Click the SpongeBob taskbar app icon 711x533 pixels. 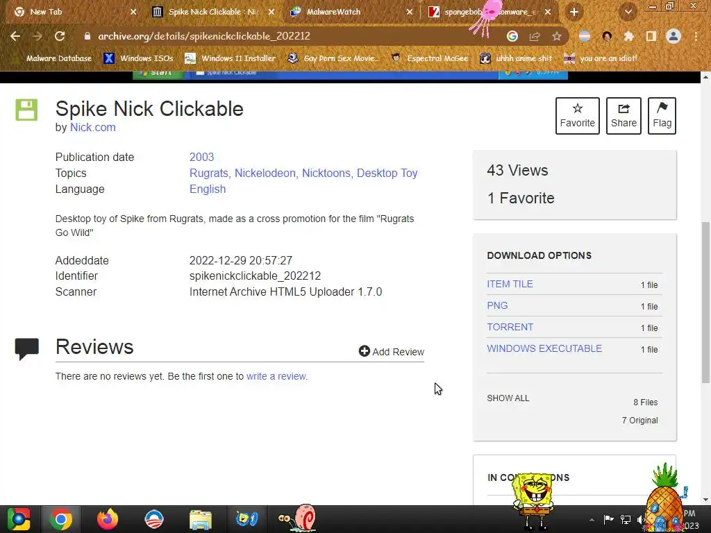[x=246, y=519]
